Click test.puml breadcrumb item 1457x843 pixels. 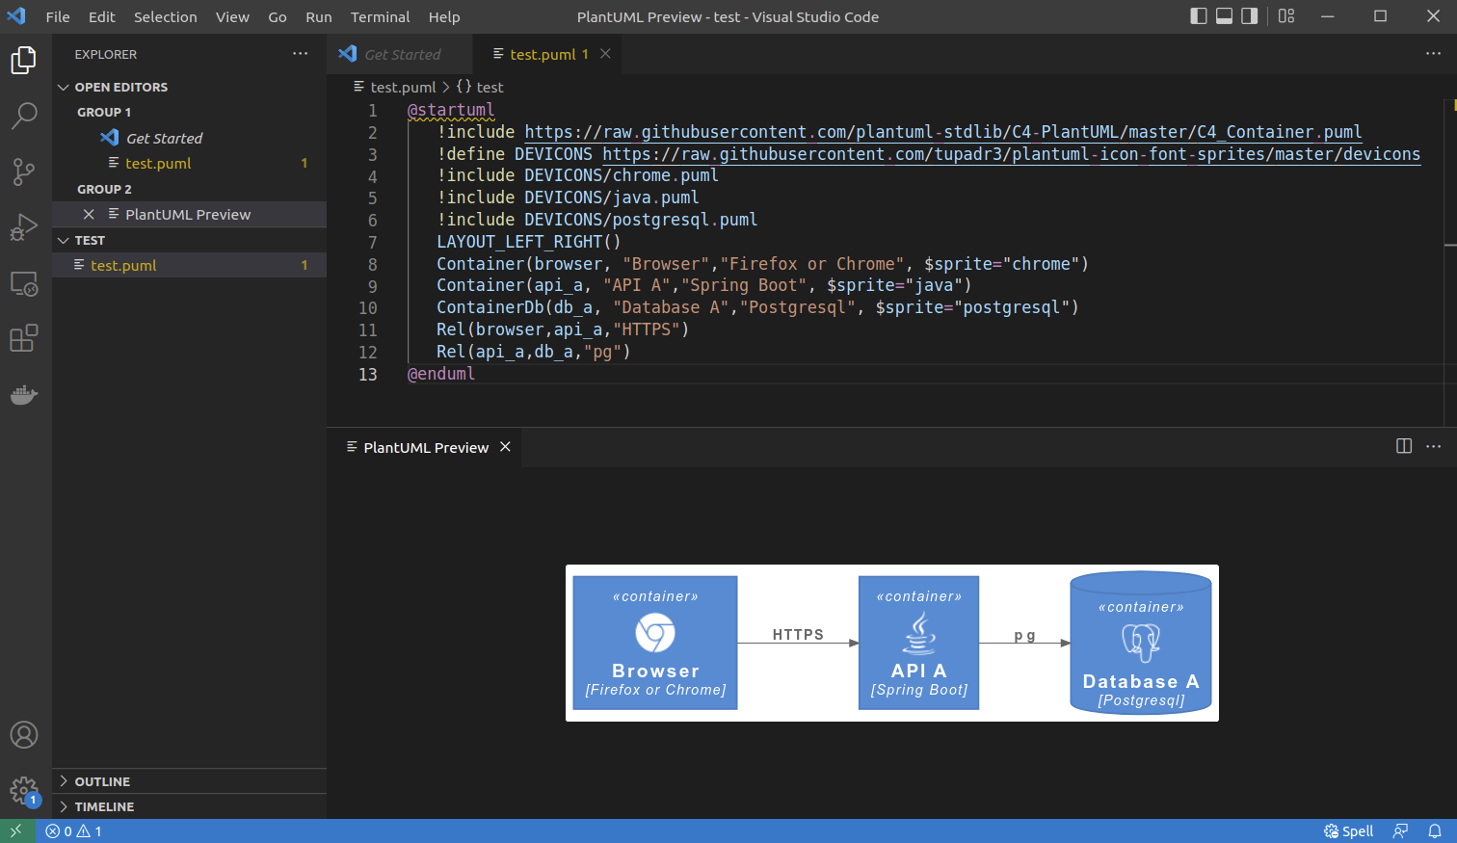(395, 87)
